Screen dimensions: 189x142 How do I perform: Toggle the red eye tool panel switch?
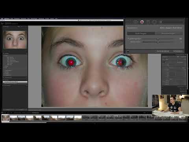point(128,51)
